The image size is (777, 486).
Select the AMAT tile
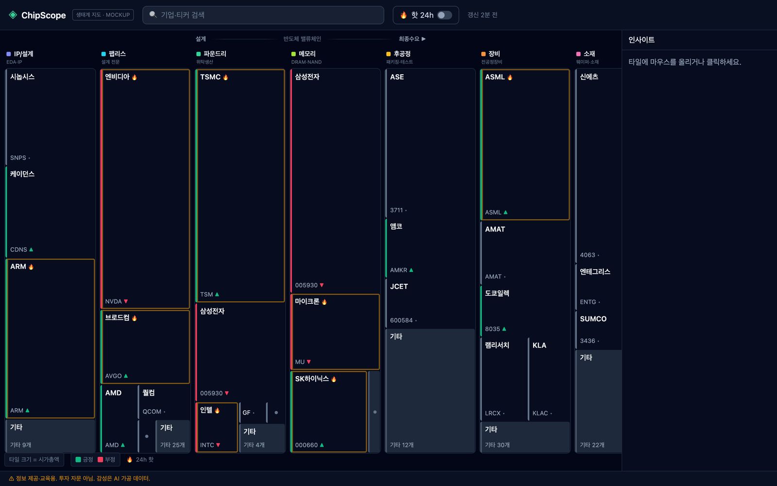(x=525, y=253)
